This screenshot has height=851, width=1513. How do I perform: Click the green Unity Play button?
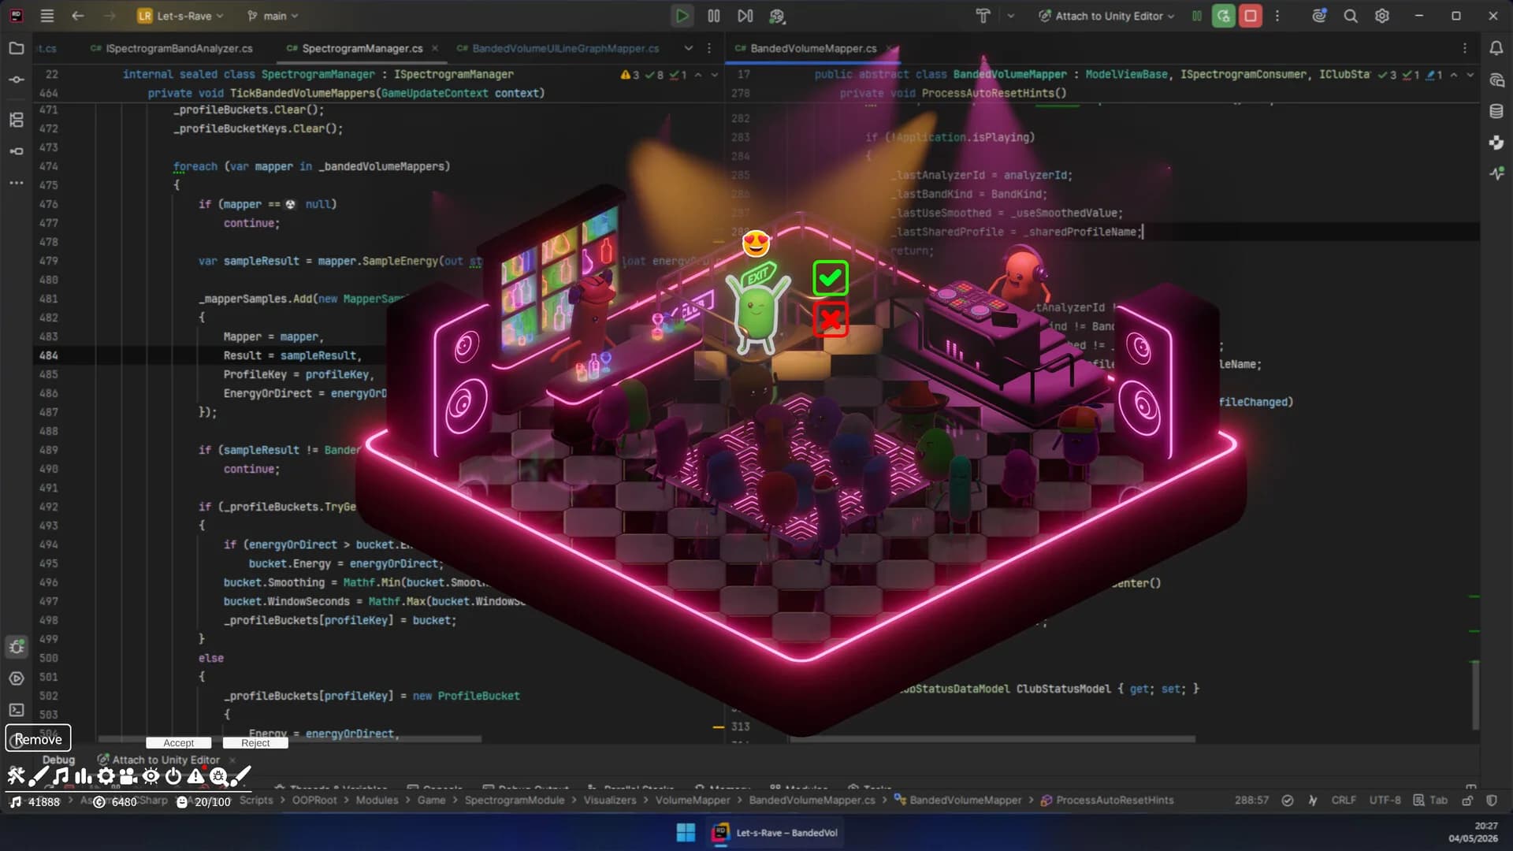click(x=682, y=16)
